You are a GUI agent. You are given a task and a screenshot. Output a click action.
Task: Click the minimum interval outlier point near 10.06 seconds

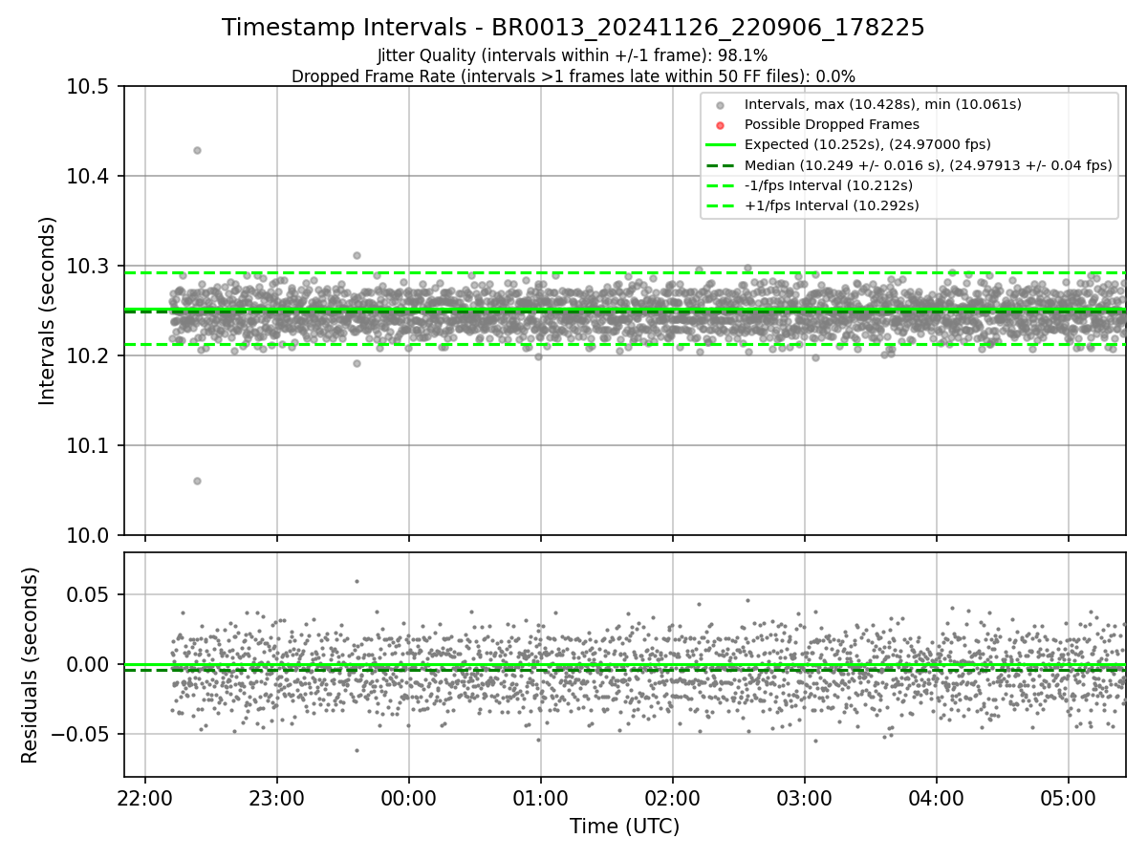[197, 481]
